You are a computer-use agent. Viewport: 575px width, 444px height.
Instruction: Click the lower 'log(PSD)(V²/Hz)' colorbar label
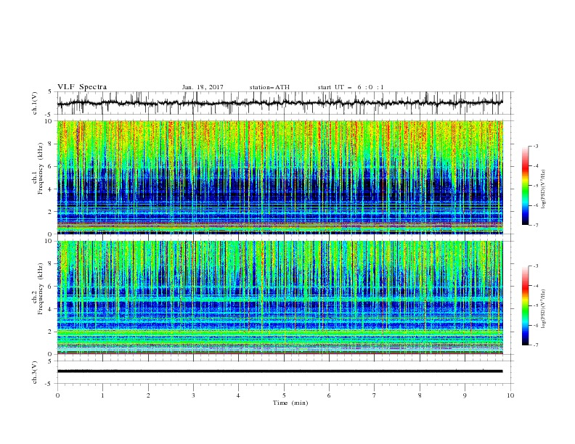click(x=544, y=308)
